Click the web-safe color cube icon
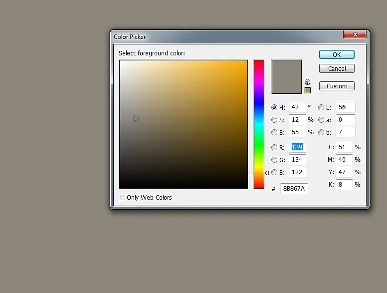Screen dimensions: 387x293 pyautogui.click(x=307, y=82)
